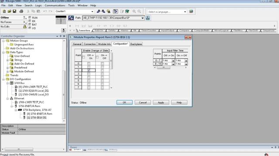Image resolution: width=279 pixels, height=156 pixels.
Task: Click the path communication network icon
Action: (x=71, y=18)
